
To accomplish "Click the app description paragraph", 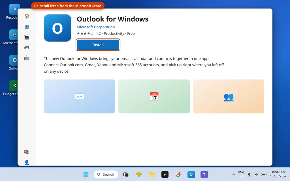I will coord(134,65).
